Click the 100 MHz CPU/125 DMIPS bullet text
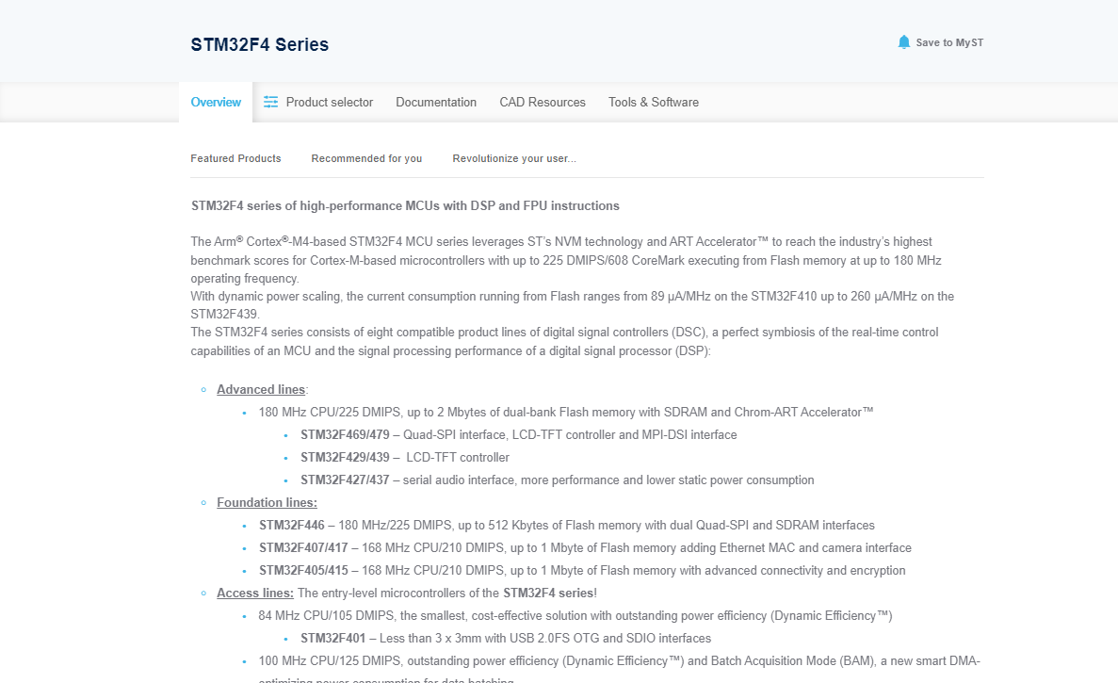Screen dimensions: 1118x683 point(619,670)
